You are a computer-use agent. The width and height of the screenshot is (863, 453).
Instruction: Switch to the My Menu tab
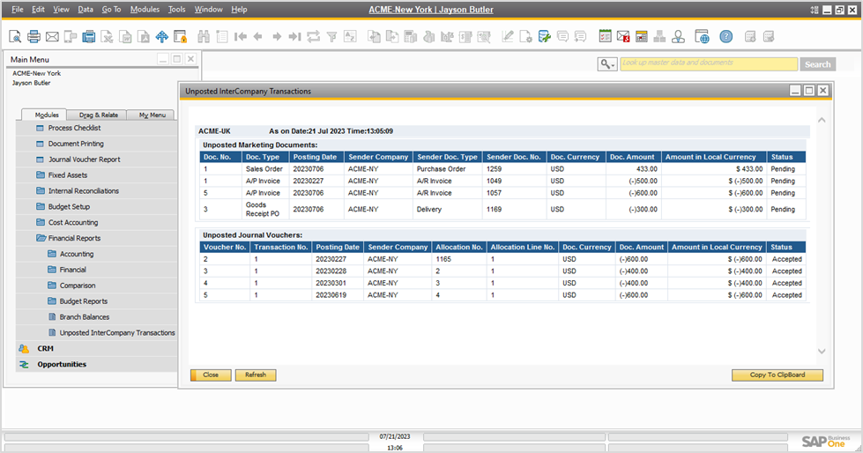pos(151,115)
